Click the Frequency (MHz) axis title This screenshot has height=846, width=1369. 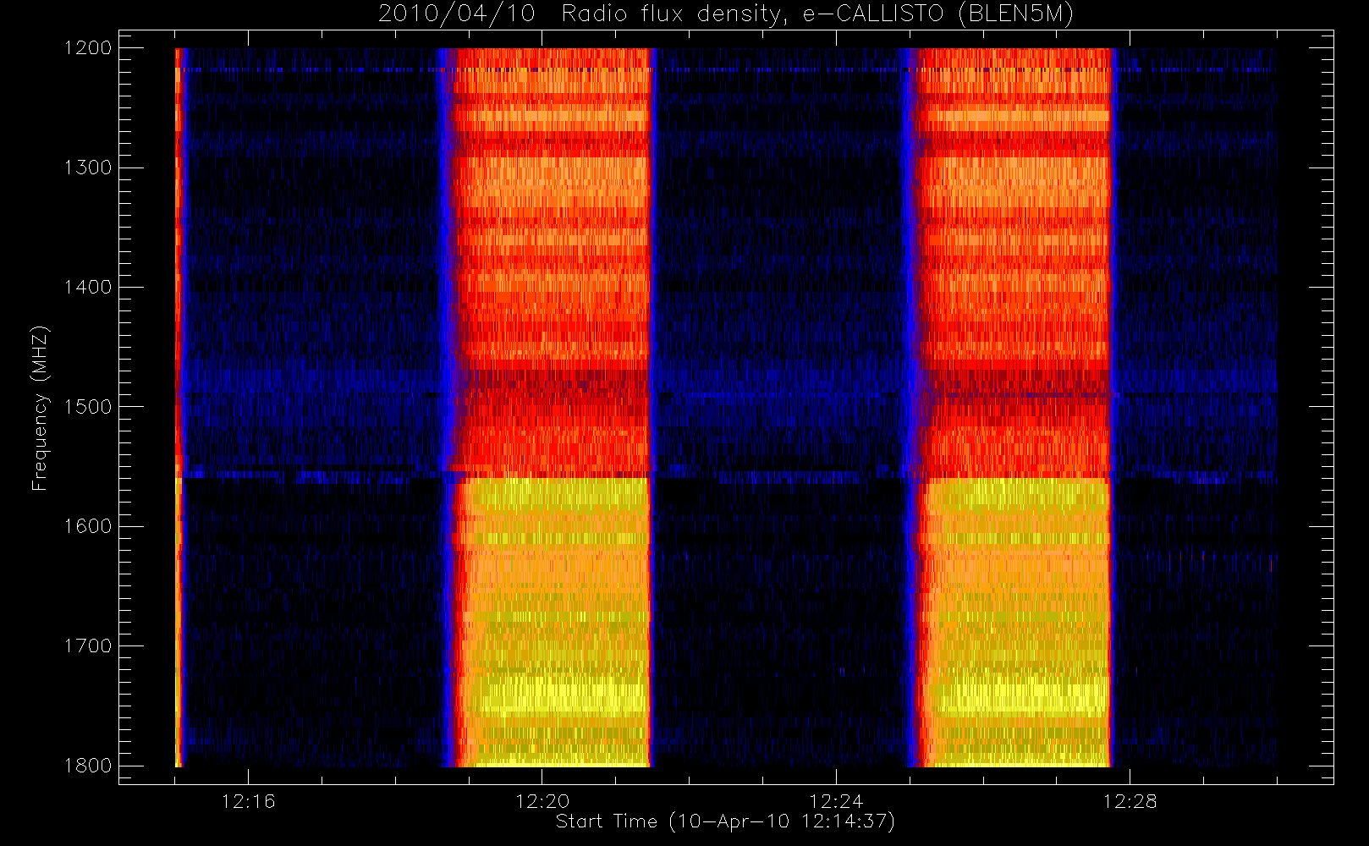40,408
